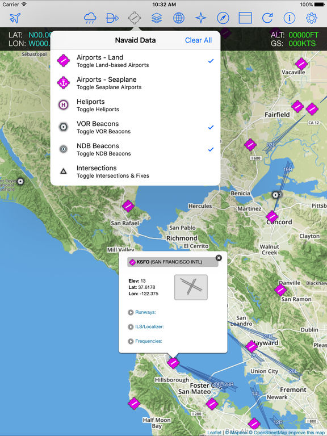Select the airport marker near Vacaville

tap(301, 64)
